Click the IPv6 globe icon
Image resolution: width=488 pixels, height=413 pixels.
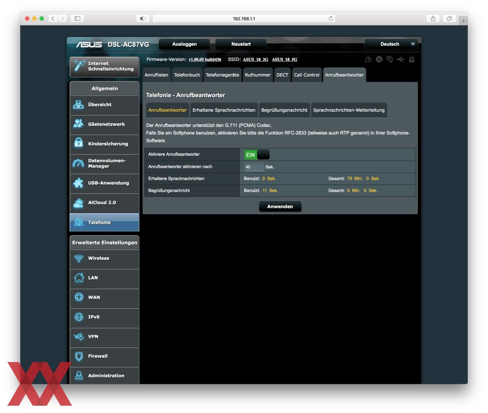click(79, 317)
